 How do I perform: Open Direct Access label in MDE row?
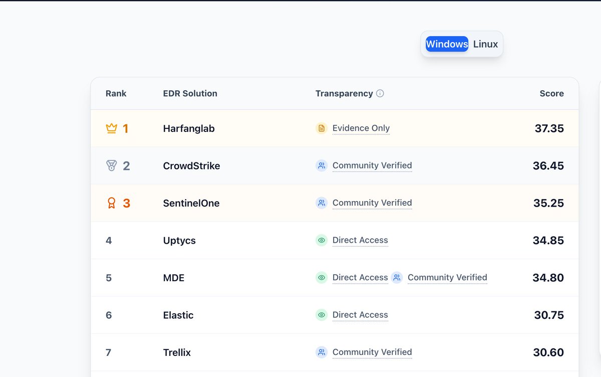pyautogui.click(x=360, y=277)
